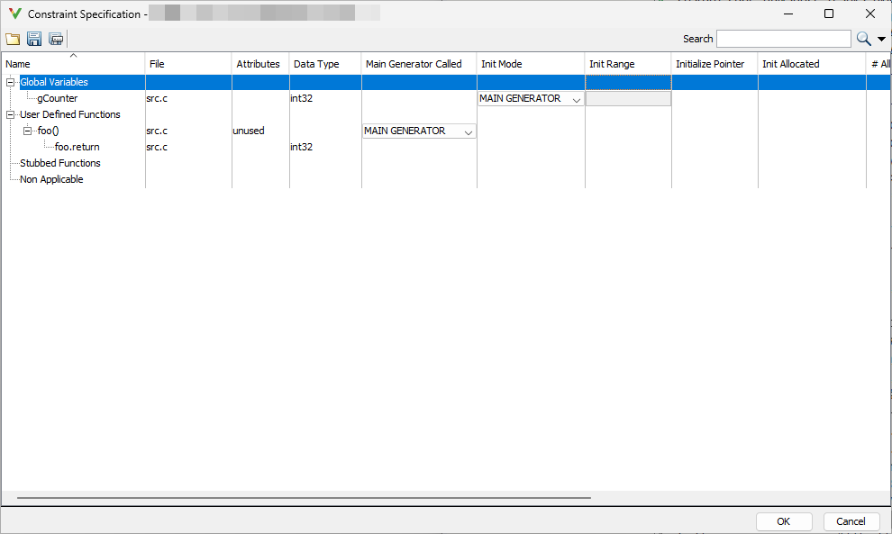Open Main Generator Called dropdown for foo()
The width and height of the screenshot is (892, 534).
click(x=468, y=131)
